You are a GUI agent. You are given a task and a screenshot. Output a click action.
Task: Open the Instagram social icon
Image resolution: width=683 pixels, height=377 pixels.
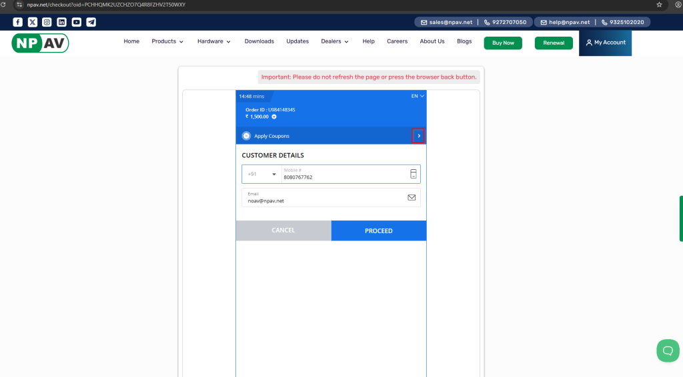click(47, 22)
